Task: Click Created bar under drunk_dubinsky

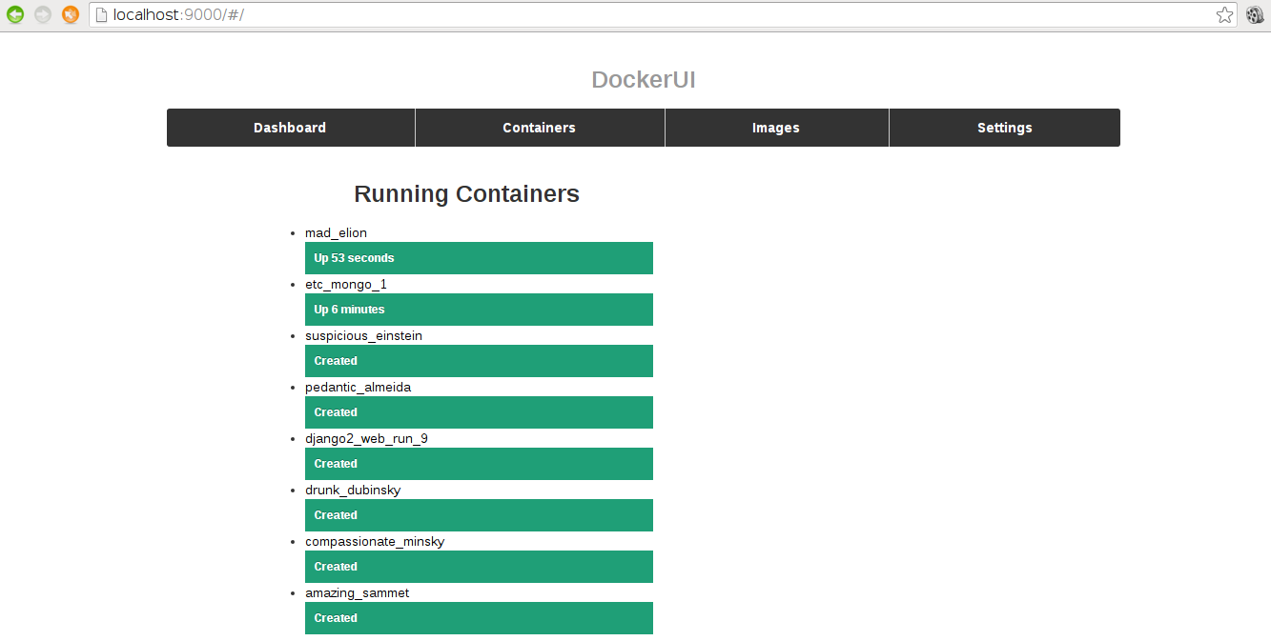Action: point(479,515)
